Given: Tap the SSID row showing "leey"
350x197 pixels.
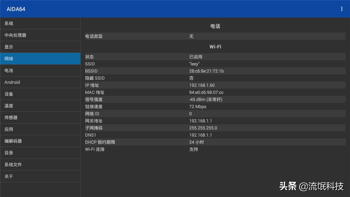Looking at the screenshot, I should coord(215,64).
